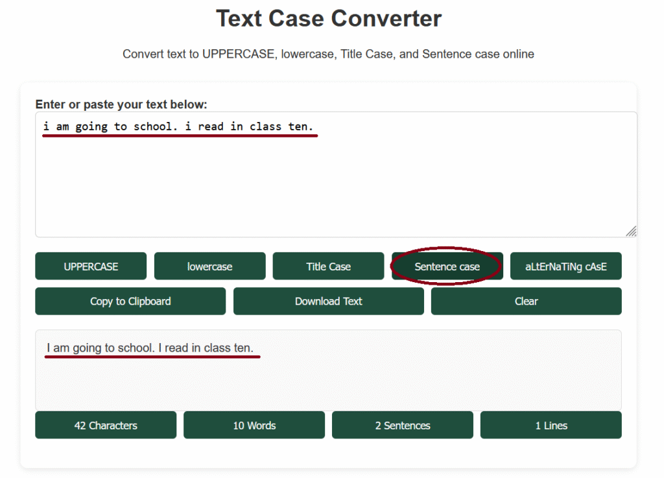Apply Title Case to the text
This screenshot has width=664, height=478.
point(328,266)
